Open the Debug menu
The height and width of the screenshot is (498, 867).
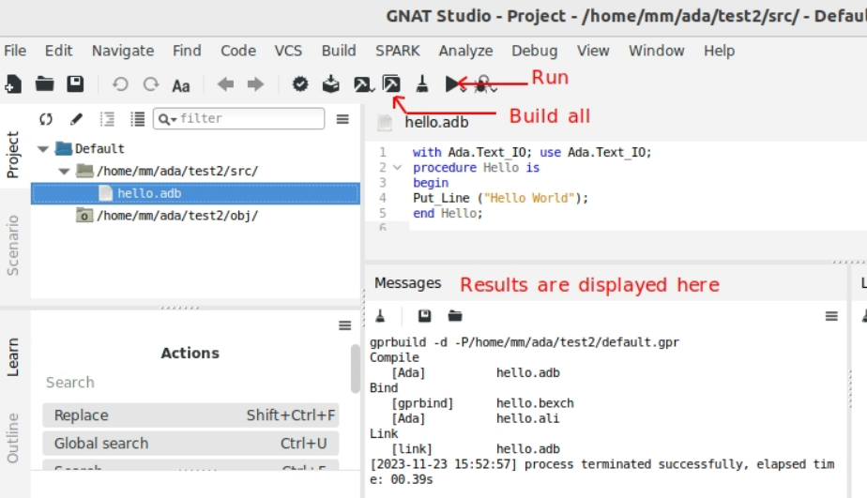(x=534, y=51)
